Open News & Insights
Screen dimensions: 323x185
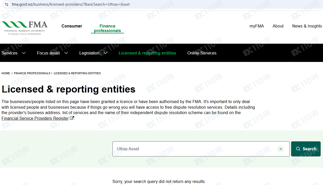[x=307, y=26]
